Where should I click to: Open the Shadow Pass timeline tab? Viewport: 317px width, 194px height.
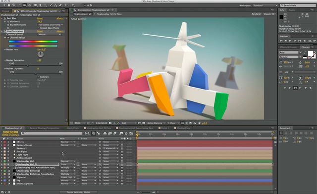coord(183,128)
